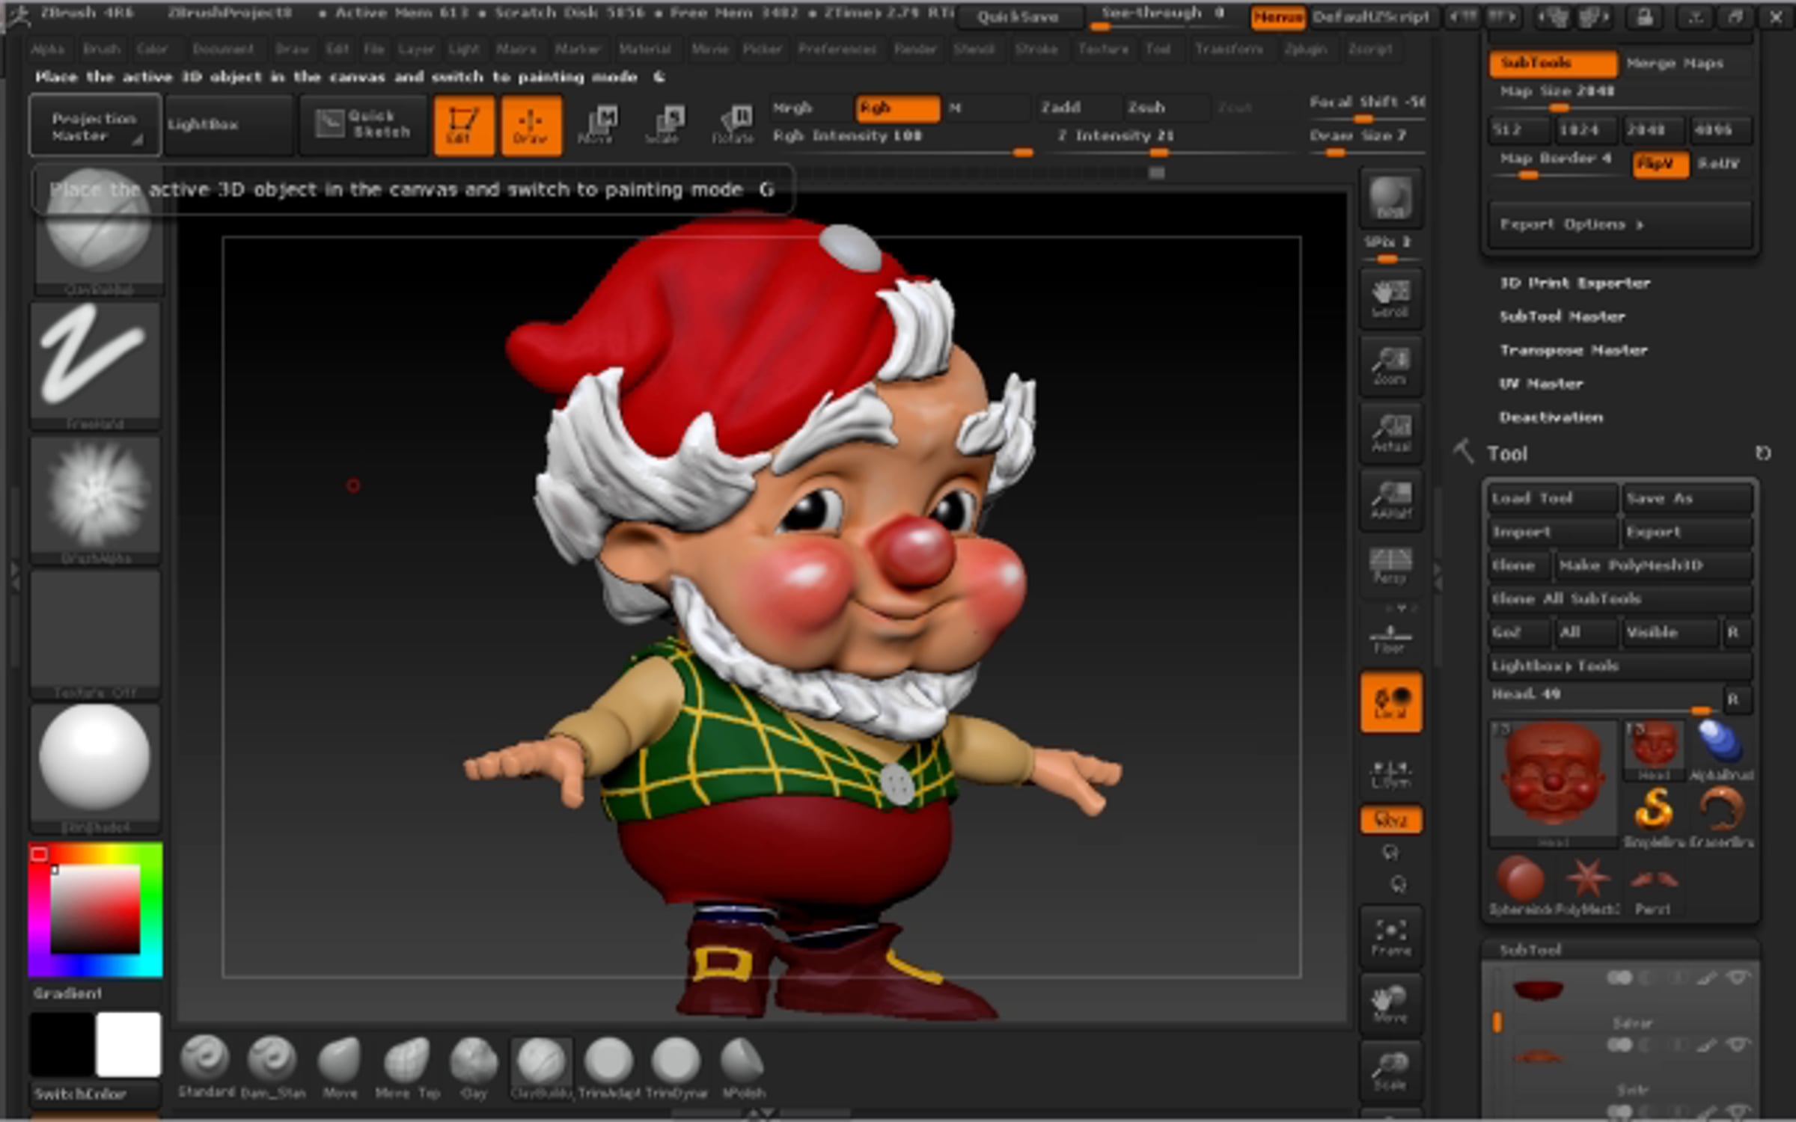Image resolution: width=1796 pixels, height=1122 pixels.
Task: Expand the Transpose Master section
Action: click(x=1573, y=350)
